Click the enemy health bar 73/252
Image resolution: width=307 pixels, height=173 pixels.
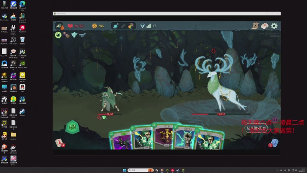pyautogui.click(x=221, y=114)
